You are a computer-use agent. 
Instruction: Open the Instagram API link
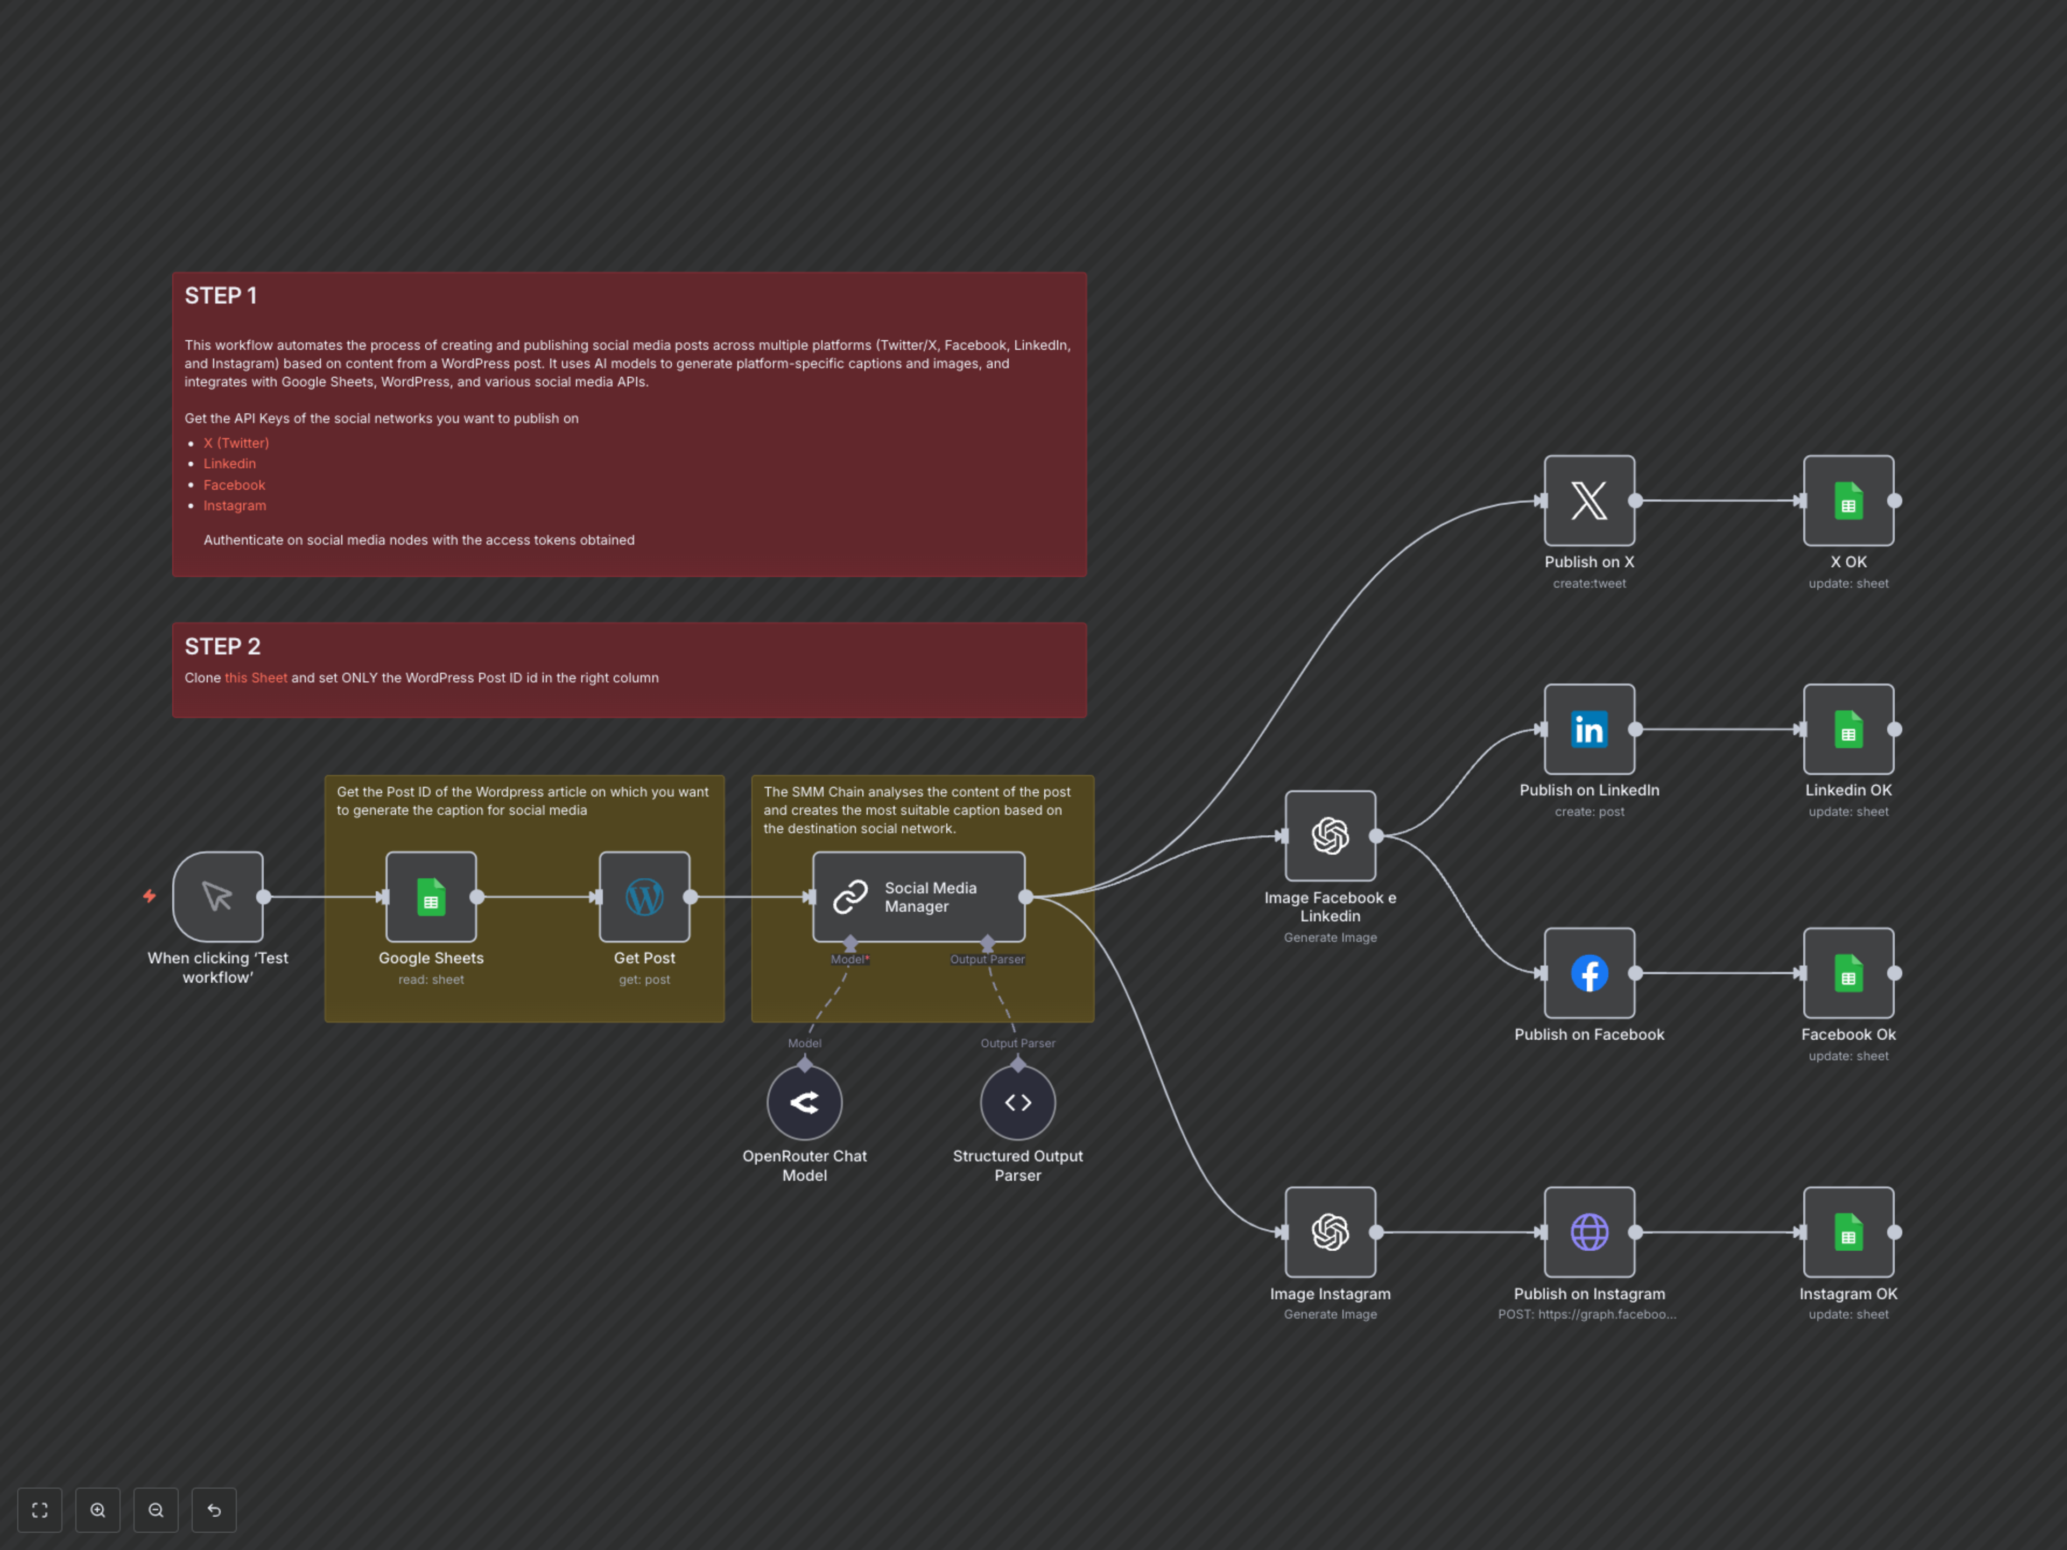tap(235, 505)
